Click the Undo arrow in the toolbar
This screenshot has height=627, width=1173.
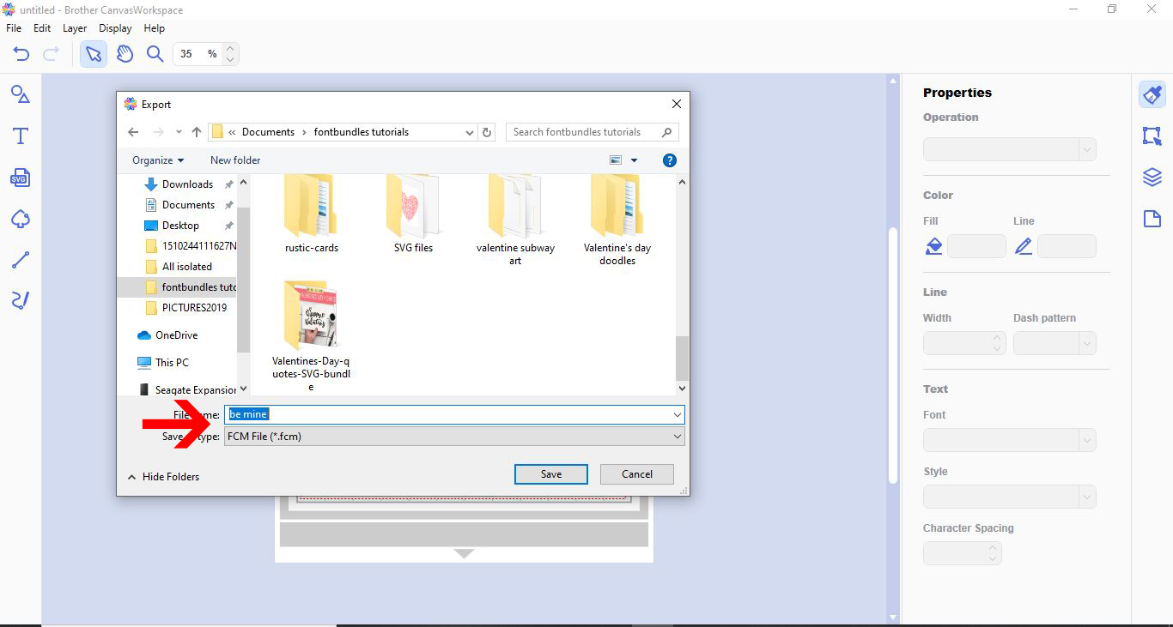(x=21, y=53)
